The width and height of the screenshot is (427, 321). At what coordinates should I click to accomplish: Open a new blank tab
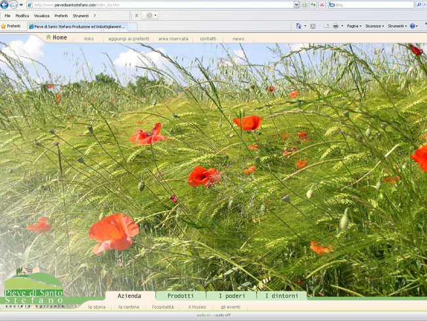coord(133,27)
